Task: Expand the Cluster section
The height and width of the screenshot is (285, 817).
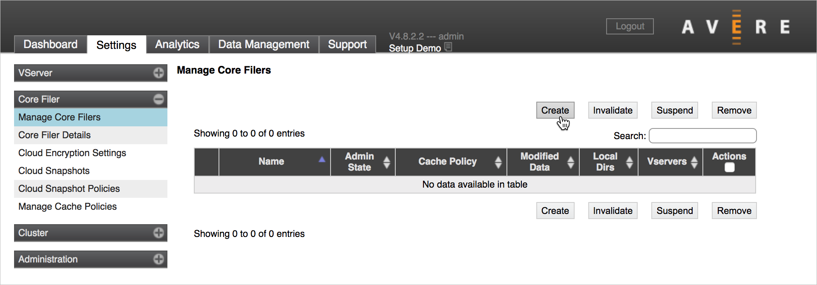Action: pyautogui.click(x=158, y=233)
